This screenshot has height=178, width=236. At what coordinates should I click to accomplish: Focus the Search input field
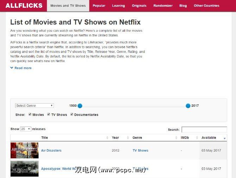(204, 129)
